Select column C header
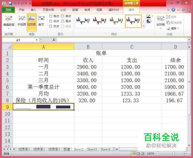This screenshot has height=158, width=193. tap(132, 47)
